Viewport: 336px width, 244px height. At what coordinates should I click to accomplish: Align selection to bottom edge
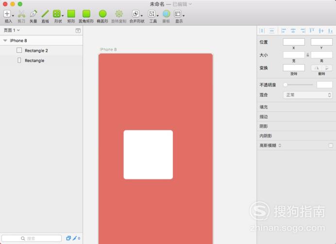point(330,31)
